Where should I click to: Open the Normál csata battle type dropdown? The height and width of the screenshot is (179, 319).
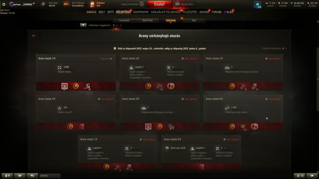(x=185, y=4)
